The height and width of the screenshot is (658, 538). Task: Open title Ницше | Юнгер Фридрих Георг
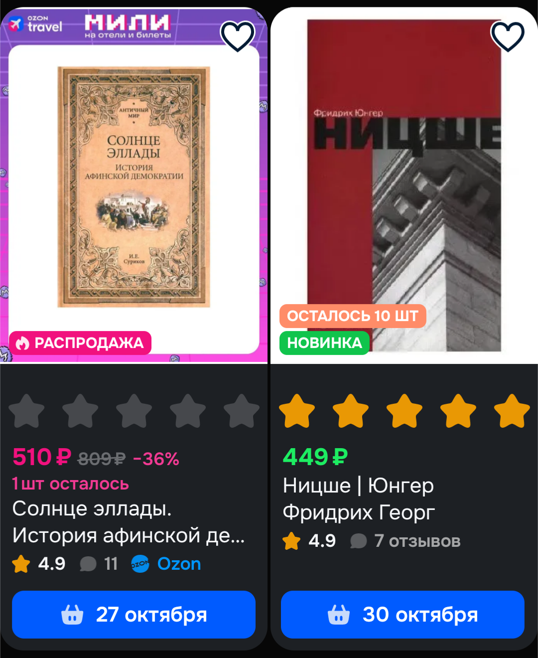[x=359, y=498]
